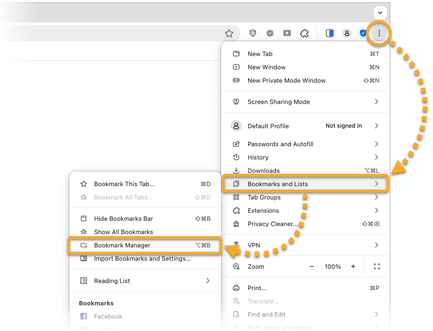
Task: Toggle the side panel toolbar icon
Action: (x=330, y=33)
